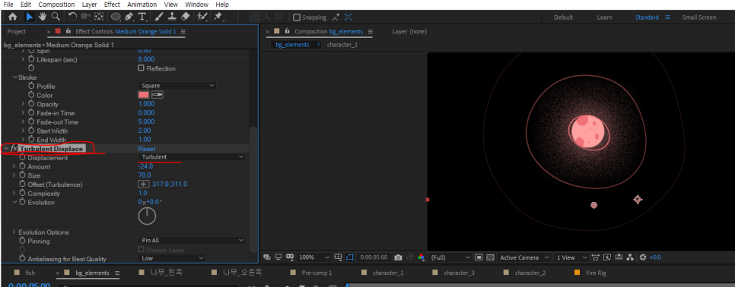Toggle Mask and Shape Path Visibility icon
The width and height of the screenshot is (735, 287).
pyautogui.click(x=350, y=257)
